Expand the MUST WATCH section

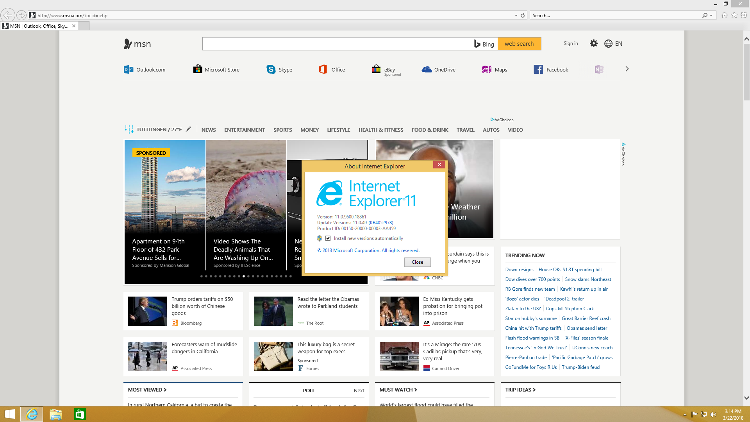(398, 390)
